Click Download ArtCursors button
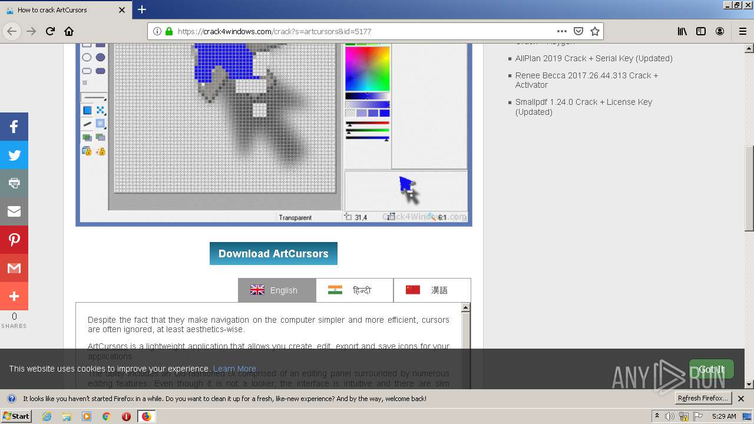This screenshot has width=754, height=424. pyautogui.click(x=273, y=253)
